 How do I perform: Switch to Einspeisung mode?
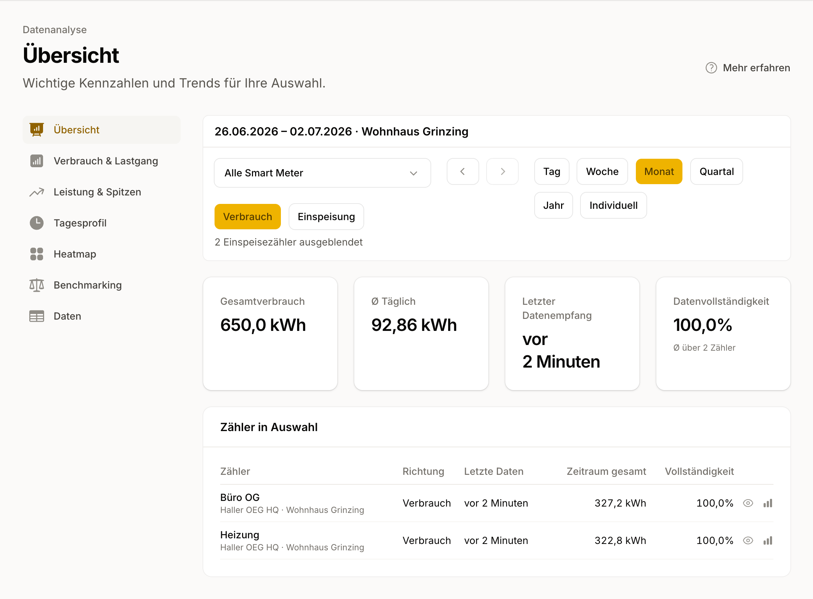click(x=326, y=217)
